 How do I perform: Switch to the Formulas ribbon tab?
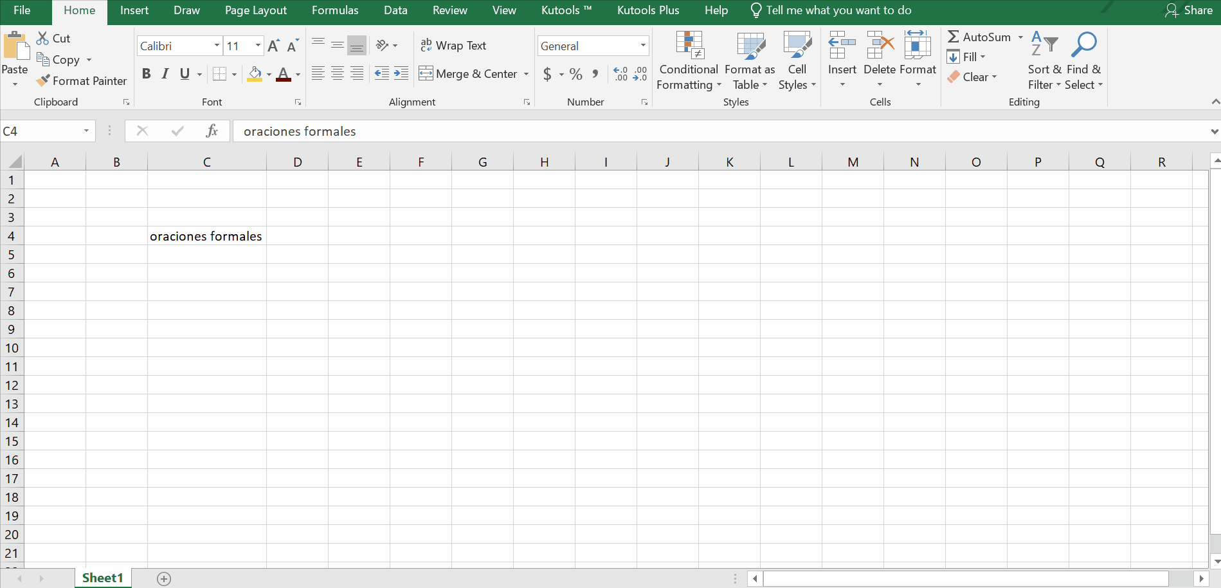click(334, 10)
